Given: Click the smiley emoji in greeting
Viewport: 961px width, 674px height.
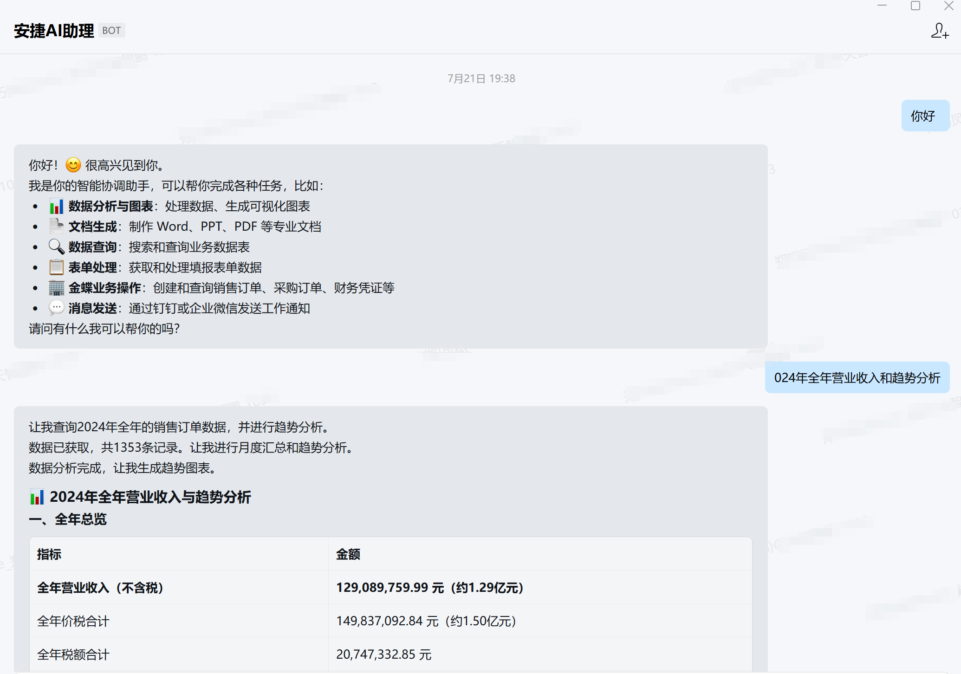Looking at the screenshot, I should (73, 165).
